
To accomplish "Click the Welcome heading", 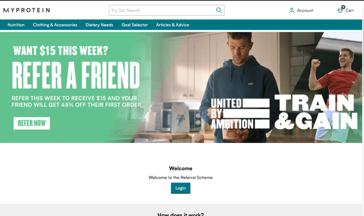I will pyautogui.click(x=181, y=168).
